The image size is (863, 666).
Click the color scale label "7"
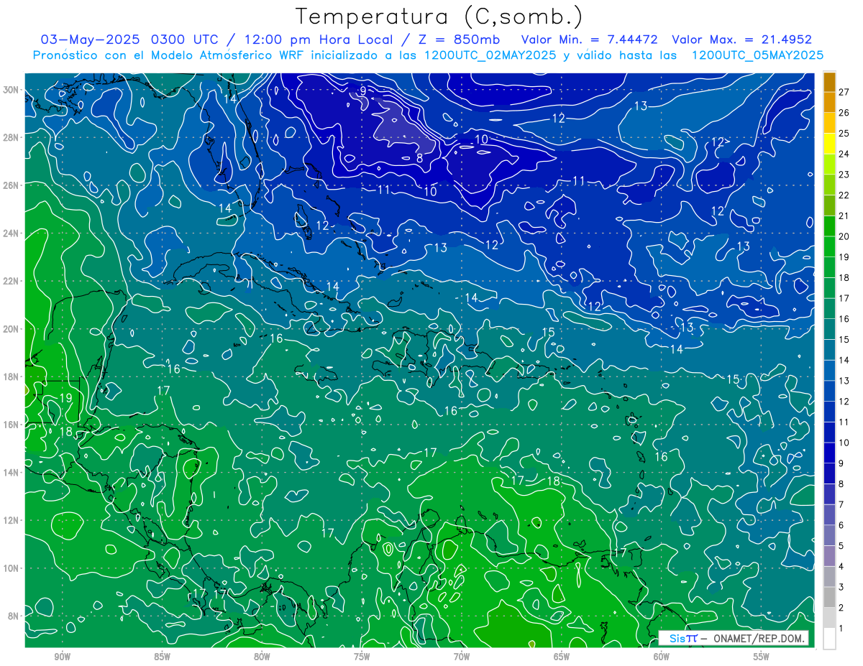841,504
